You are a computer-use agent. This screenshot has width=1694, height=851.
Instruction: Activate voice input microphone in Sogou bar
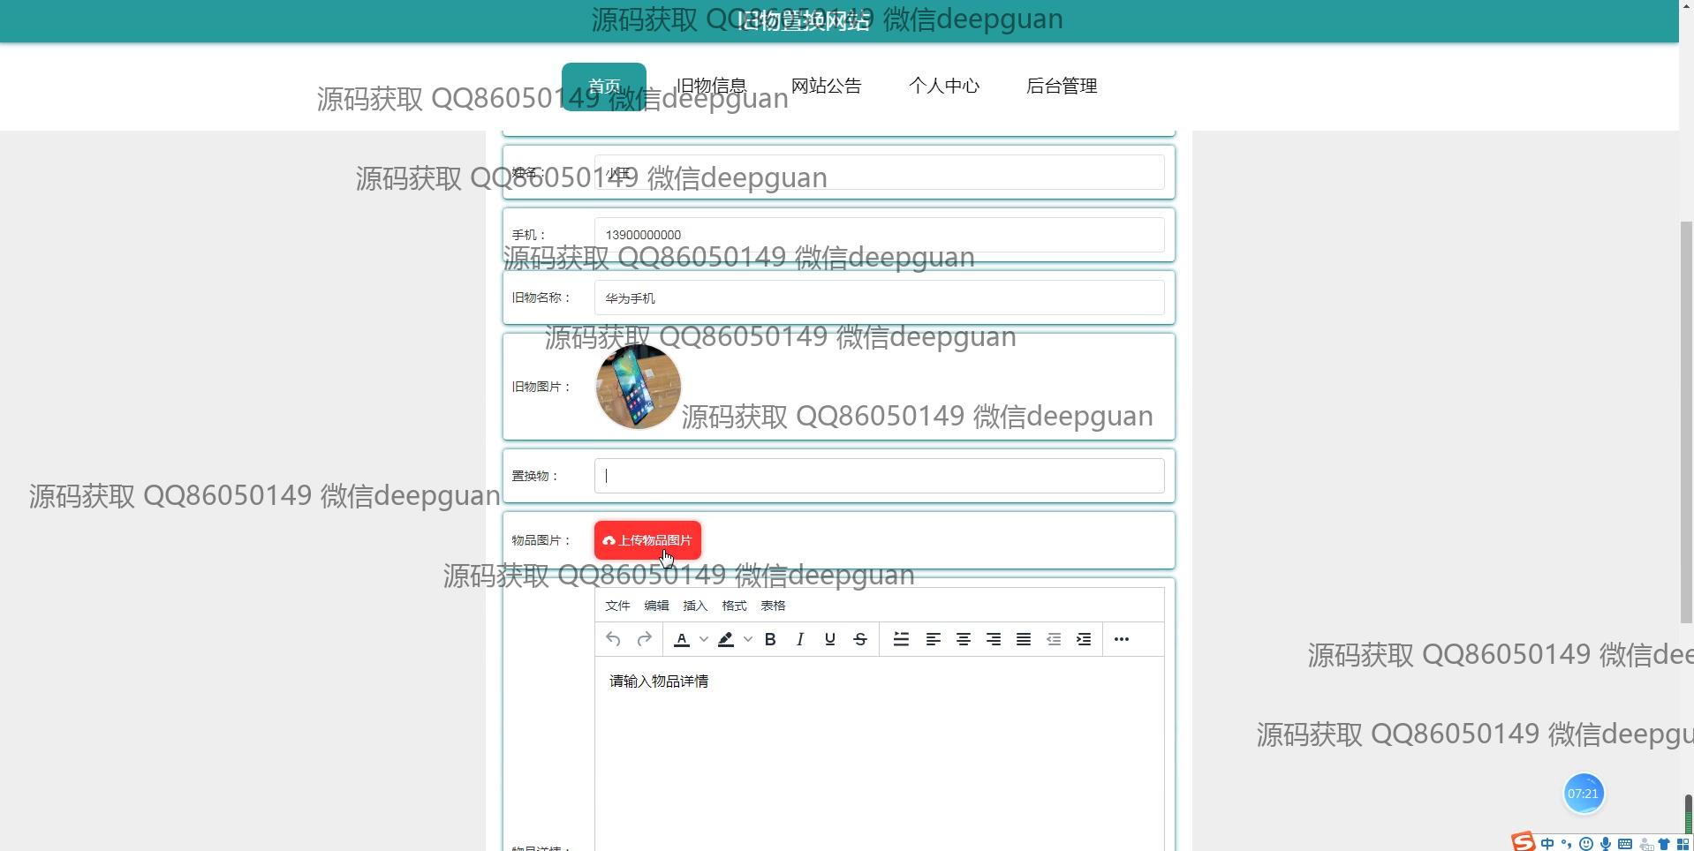(x=1606, y=844)
